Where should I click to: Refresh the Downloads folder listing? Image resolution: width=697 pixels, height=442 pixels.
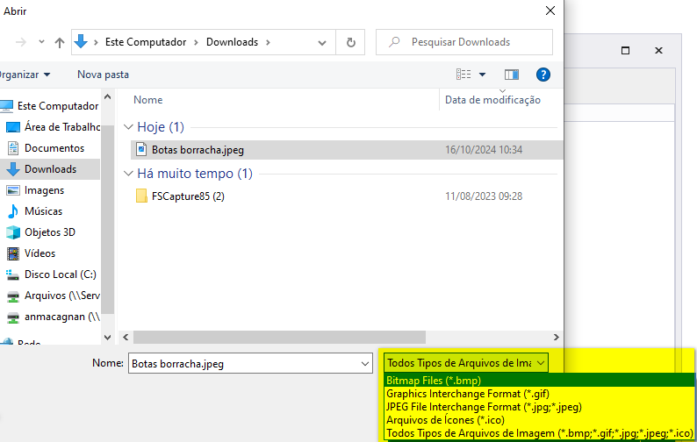351,42
